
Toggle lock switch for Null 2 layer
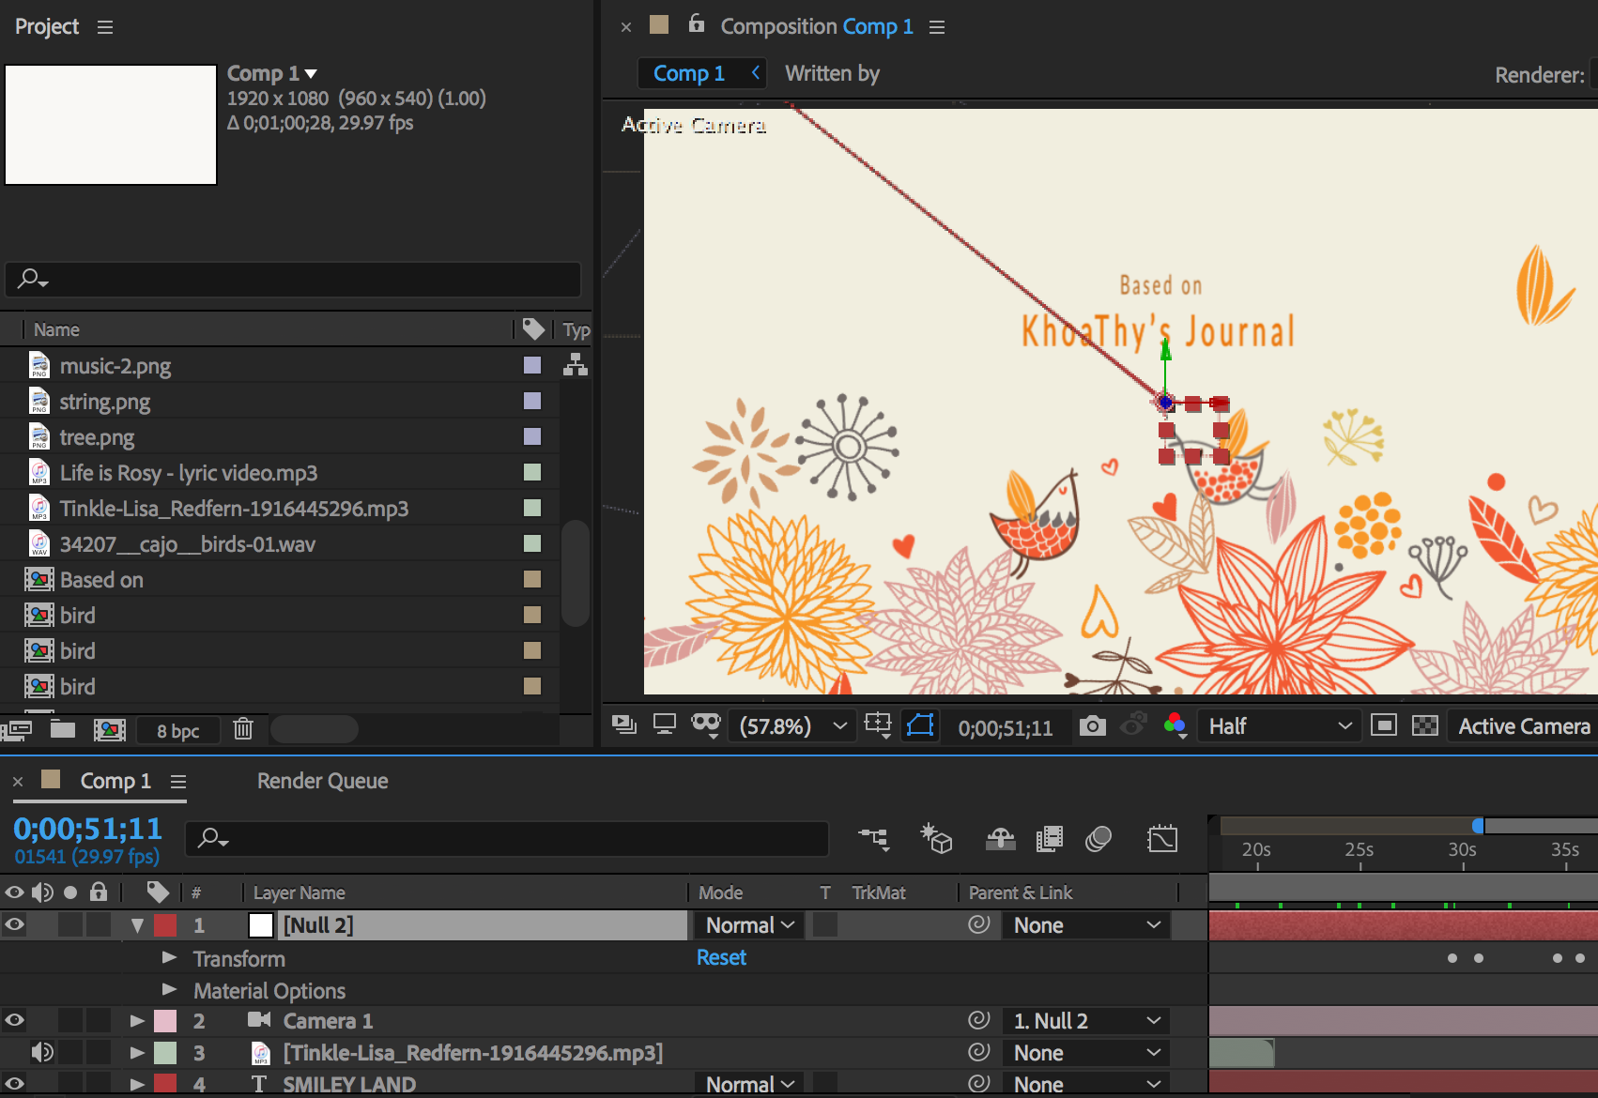tap(99, 924)
